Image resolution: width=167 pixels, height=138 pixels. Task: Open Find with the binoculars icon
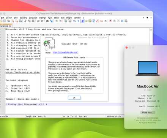pyautogui.click(x=47, y=21)
